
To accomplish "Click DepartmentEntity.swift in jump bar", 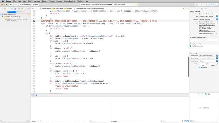I will coord(82,9).
